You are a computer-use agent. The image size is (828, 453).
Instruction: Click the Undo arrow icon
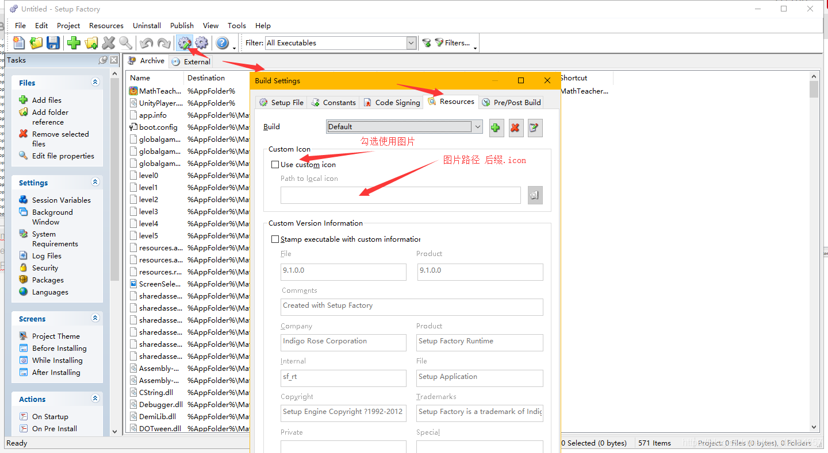[x=147, y=43]
